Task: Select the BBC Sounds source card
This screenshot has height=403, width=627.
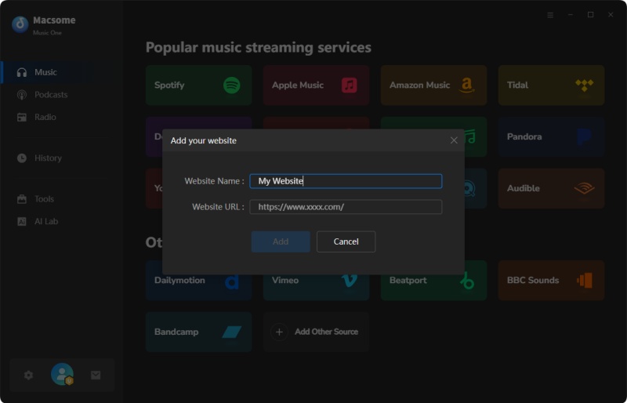Action: [x=552, y=281]
